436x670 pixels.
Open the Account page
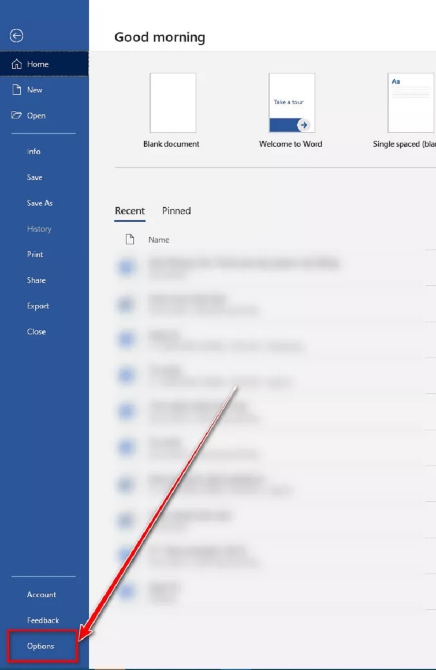point(42,594)
